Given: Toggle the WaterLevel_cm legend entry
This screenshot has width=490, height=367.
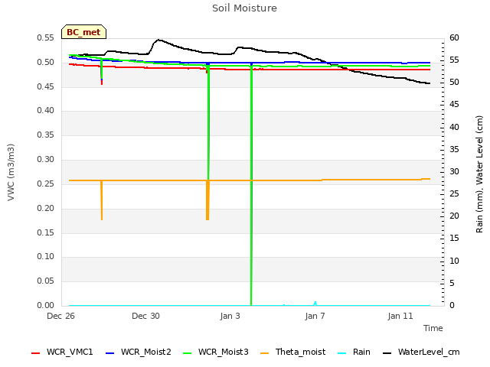Looking at the screenshot, I should coord(421,352).
